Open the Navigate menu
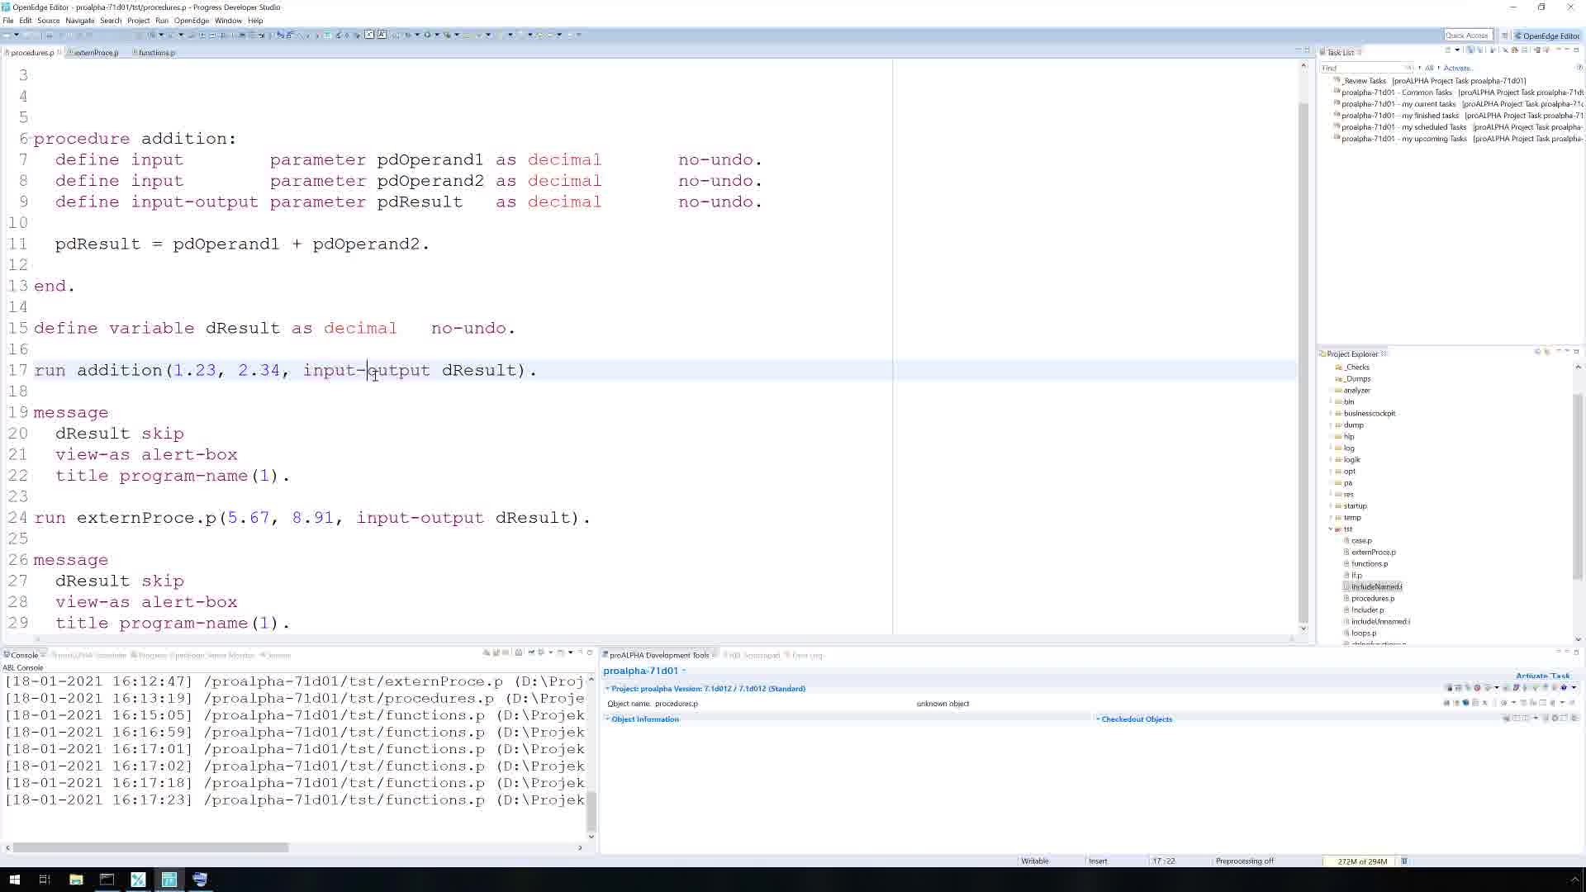This screenshot has height=892, width=1586. click(x=79, y=21)
